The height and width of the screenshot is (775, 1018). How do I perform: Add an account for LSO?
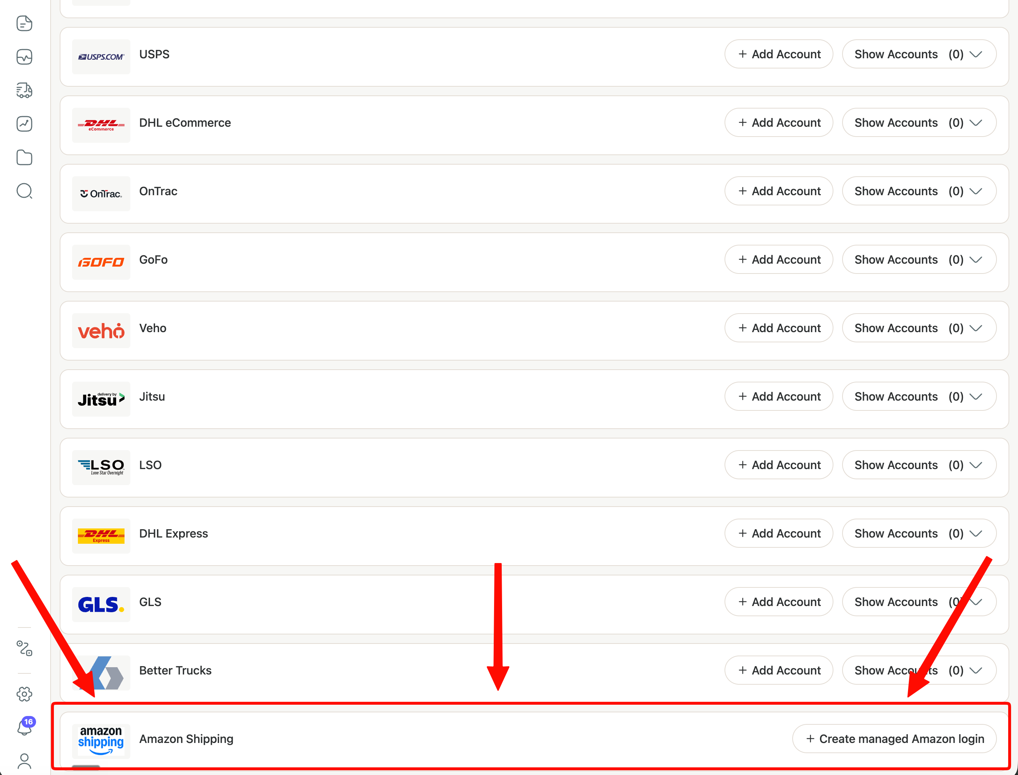point(779,465)
